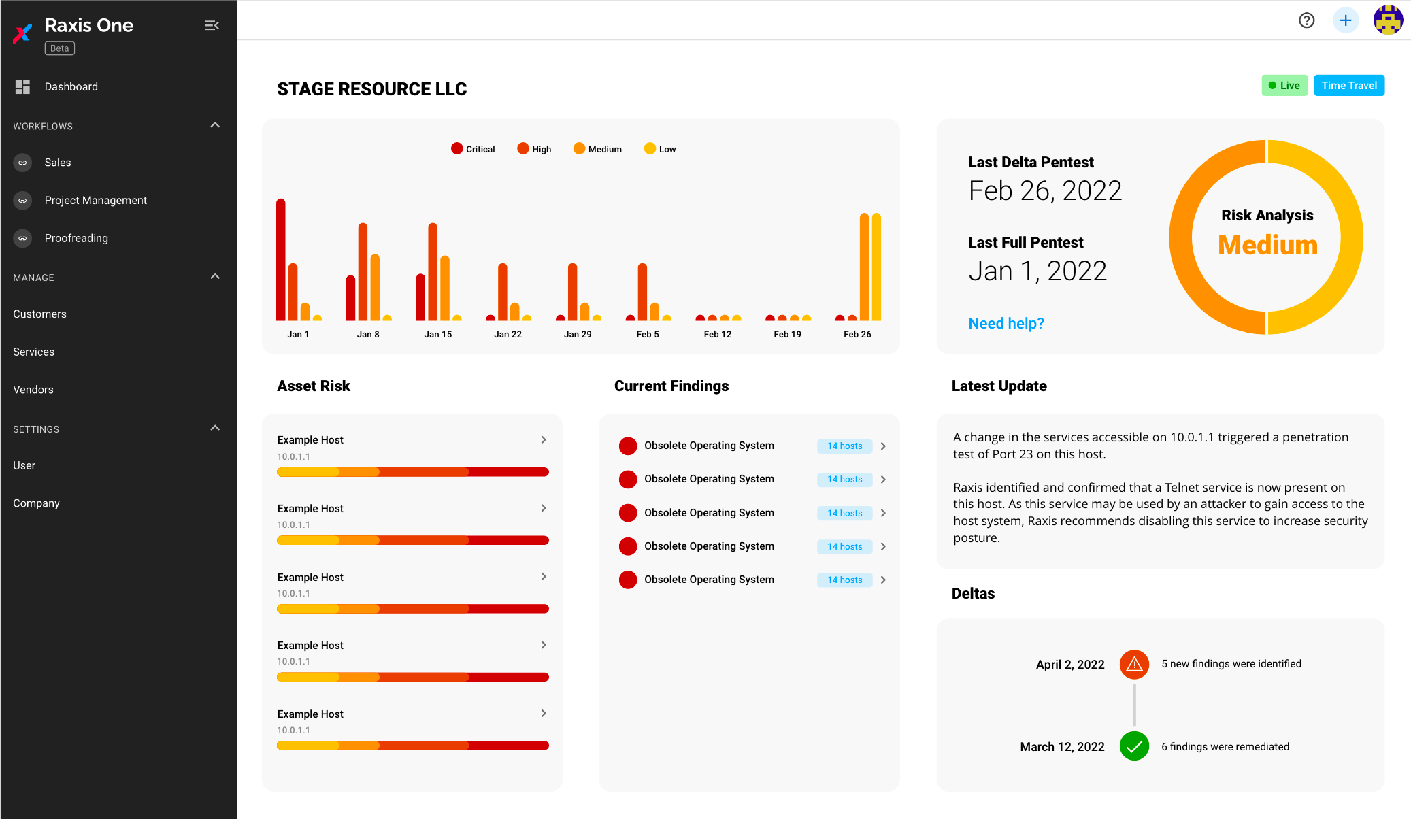1411x819 pixels.
Task: Toggle the Live mode indicator
Action: [x=1284, y=86]
